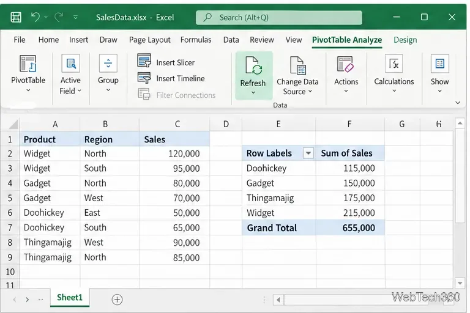Expand the Active Field dropdown label

[x=70, y=91]
